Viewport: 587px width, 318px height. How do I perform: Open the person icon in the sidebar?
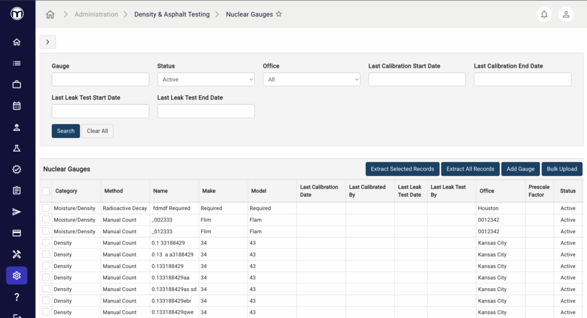(x=17, y=127)
